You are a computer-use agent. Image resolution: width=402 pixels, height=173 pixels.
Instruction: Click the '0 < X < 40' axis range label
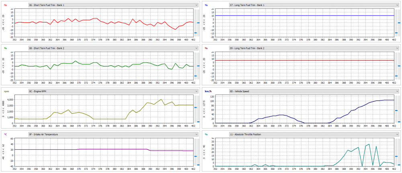205,152
